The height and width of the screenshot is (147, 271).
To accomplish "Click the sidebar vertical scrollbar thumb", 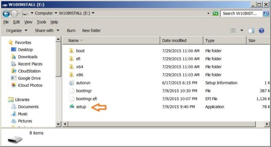I will [58, 60].
